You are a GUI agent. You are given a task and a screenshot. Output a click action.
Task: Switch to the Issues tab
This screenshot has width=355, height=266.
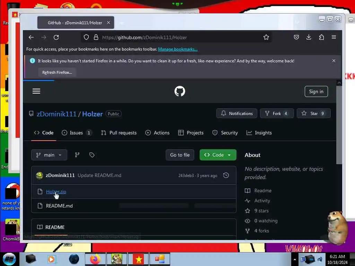point(77,133)
